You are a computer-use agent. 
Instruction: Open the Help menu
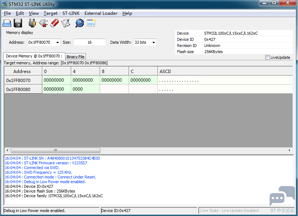click(x=127, y=13)
